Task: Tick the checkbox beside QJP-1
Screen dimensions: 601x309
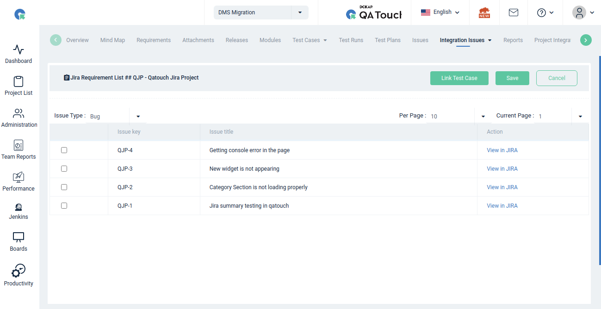Action: click(64, 205)
